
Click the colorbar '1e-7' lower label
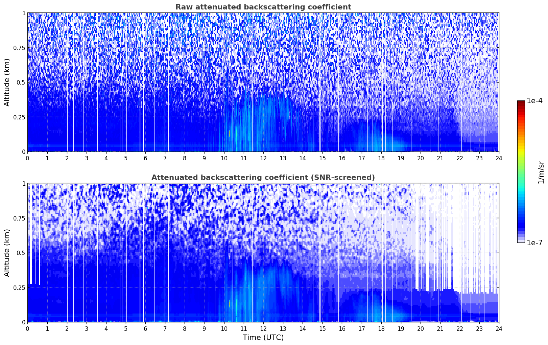point(534,243)
